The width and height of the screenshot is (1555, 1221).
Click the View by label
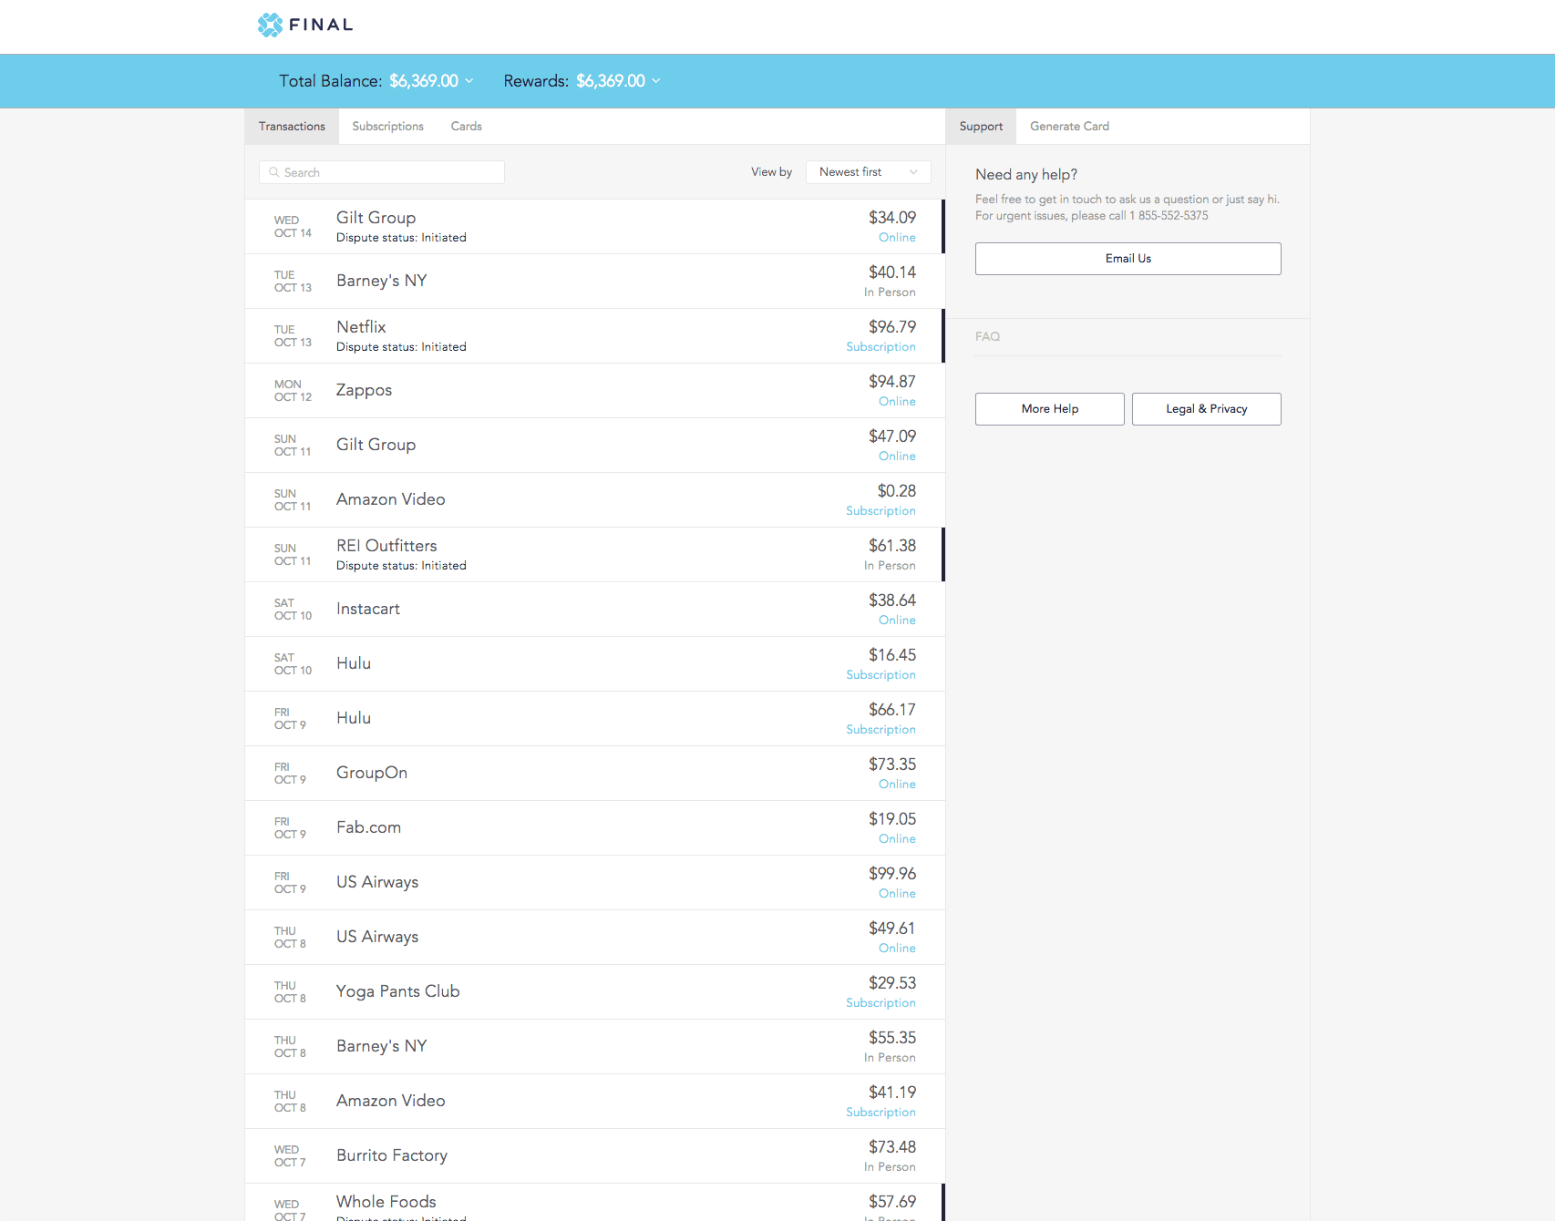pyautogui.click(x=771, y=172)
